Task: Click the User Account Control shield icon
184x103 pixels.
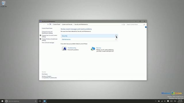Action: [40, 35]
